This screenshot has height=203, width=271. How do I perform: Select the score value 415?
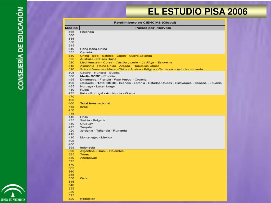[71, 134]
